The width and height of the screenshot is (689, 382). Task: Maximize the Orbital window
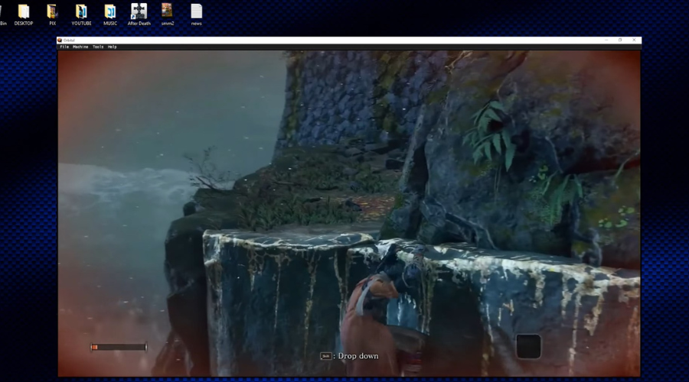(x=620, y=40)
